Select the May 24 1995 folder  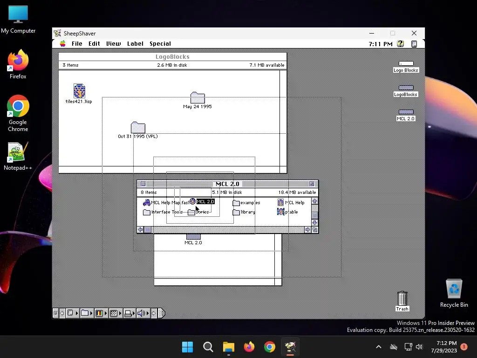pos(198,101)
